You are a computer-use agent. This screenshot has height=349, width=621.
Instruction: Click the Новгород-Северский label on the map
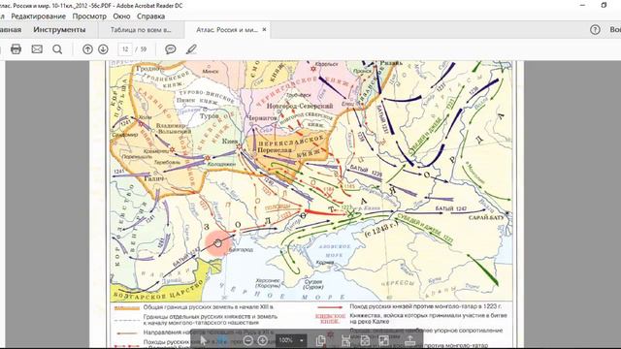click(x=300, y=106)
